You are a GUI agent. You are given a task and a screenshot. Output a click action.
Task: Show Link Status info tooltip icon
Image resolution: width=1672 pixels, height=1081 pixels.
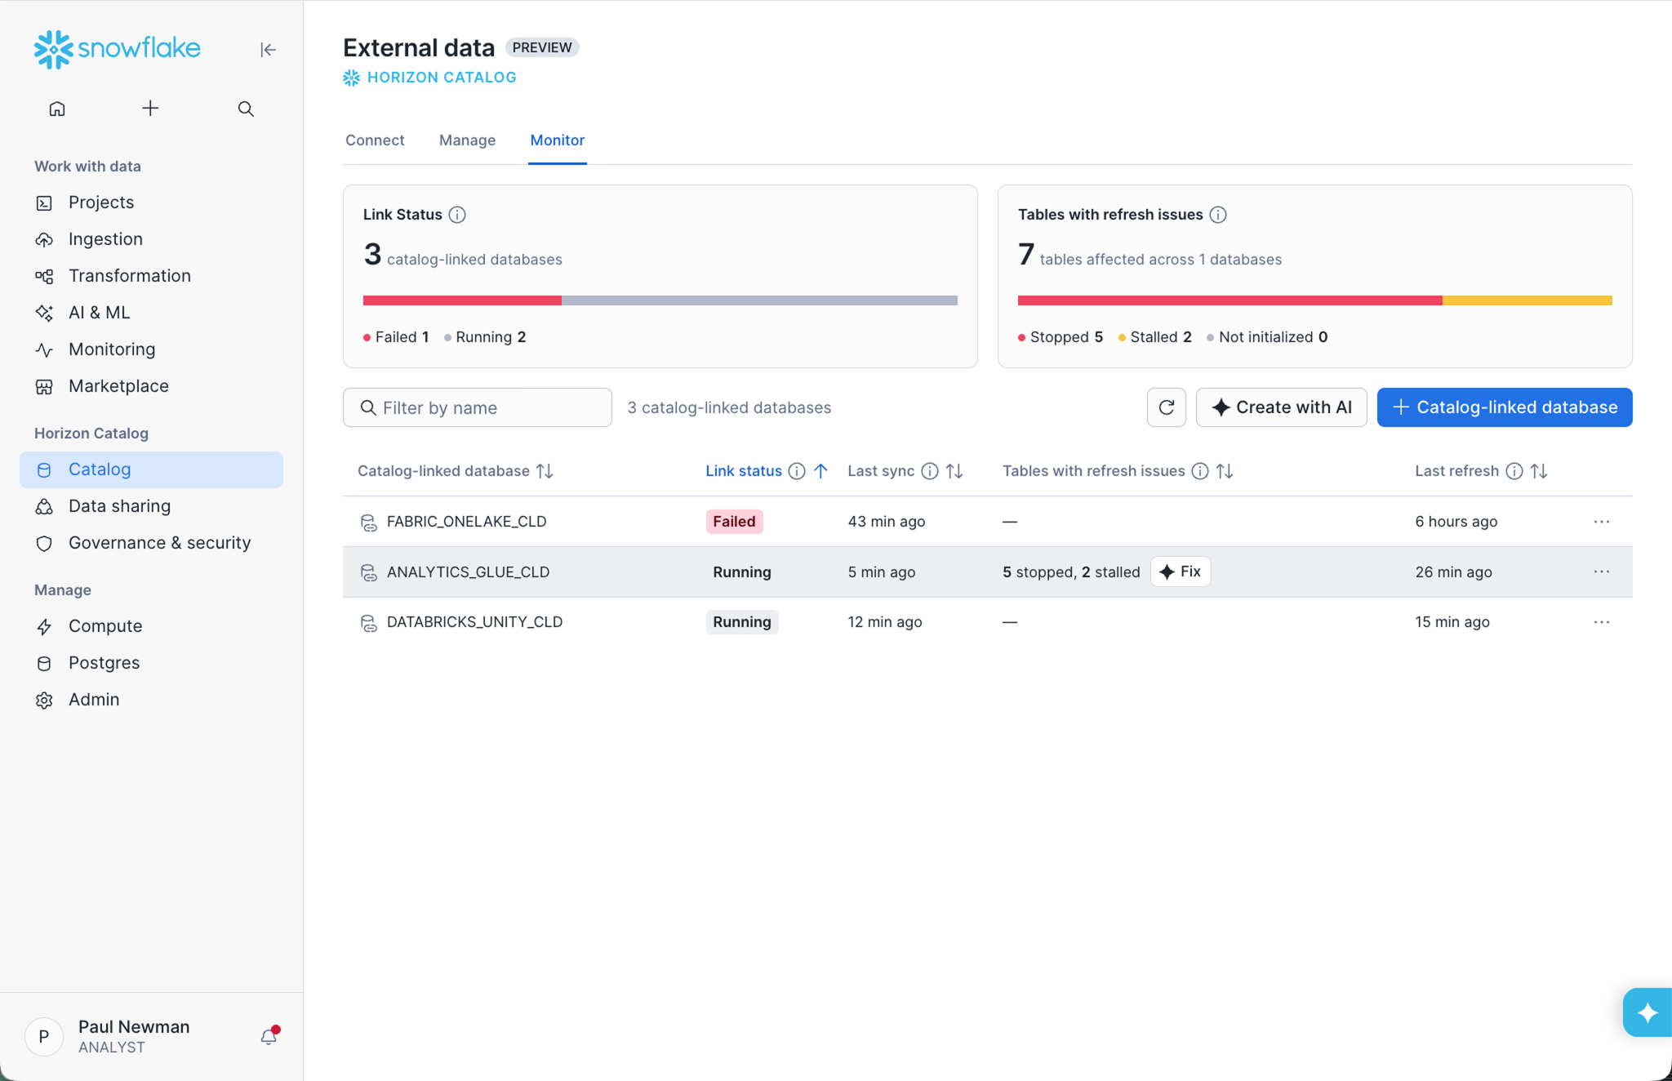(457, 215)
